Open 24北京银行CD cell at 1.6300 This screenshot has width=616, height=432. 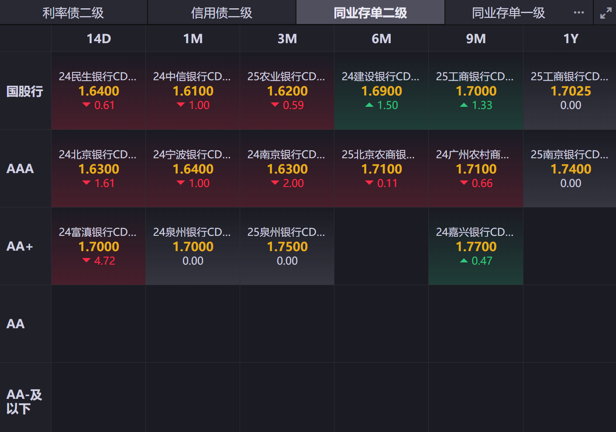[x=99, y=169]
